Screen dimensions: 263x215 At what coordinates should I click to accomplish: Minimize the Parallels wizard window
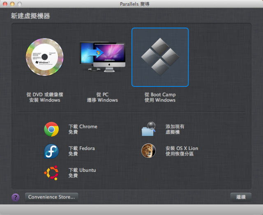pyautogui.click(x=12, y=4)
